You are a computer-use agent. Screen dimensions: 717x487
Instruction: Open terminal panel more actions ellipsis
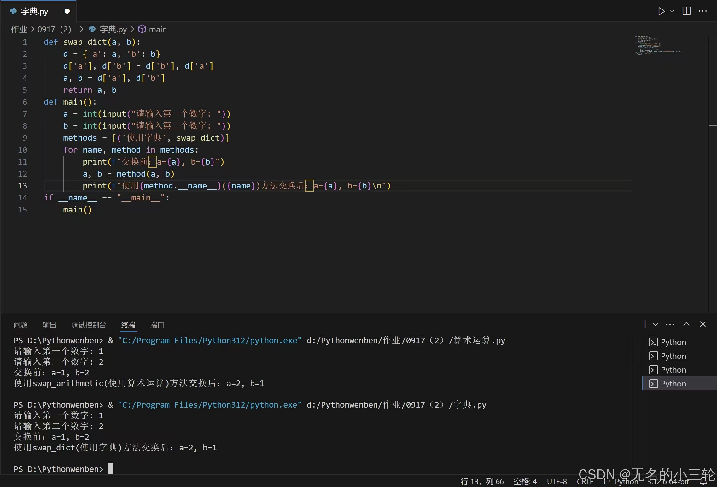click(670, 324)
